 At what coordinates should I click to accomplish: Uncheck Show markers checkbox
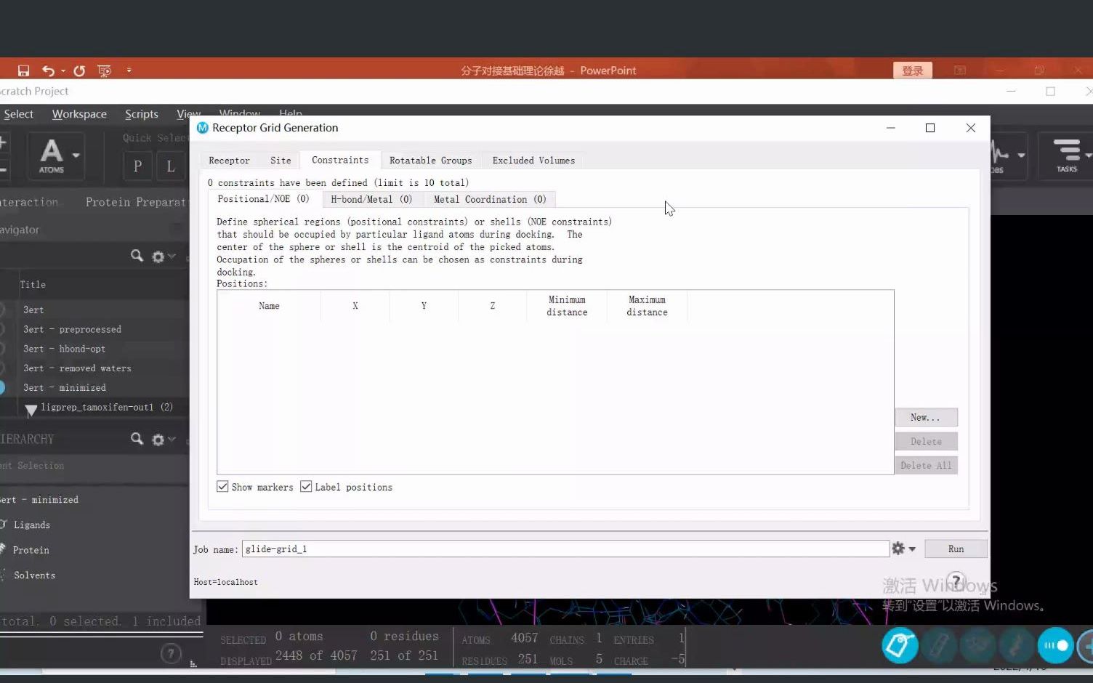click(222, 487)
